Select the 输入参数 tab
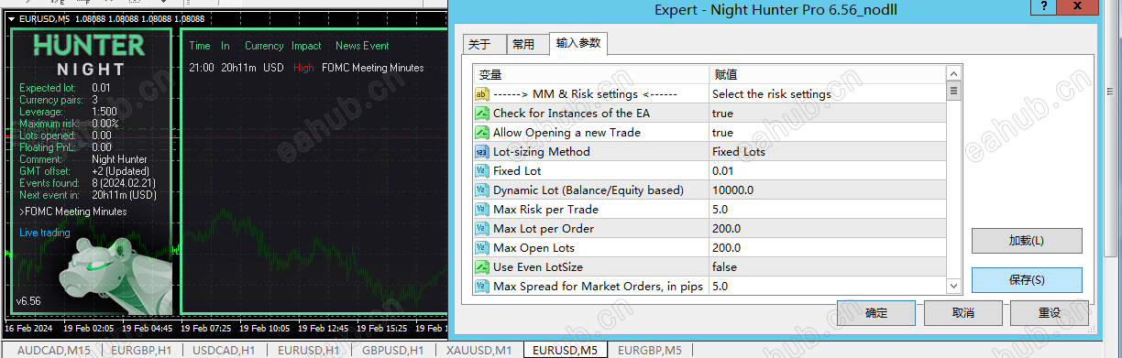1122x358 pixels. (578, 43)
